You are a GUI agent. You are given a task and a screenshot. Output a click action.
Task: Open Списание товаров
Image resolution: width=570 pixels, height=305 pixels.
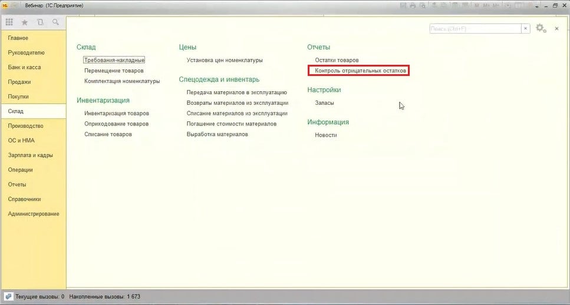[108, 134]
